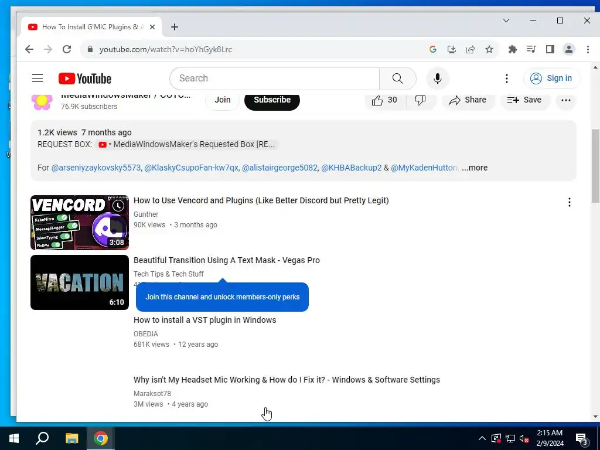Open options menu for Vencord video
Viewport: 600px width, 450px height.
click(x=570, y=202)
